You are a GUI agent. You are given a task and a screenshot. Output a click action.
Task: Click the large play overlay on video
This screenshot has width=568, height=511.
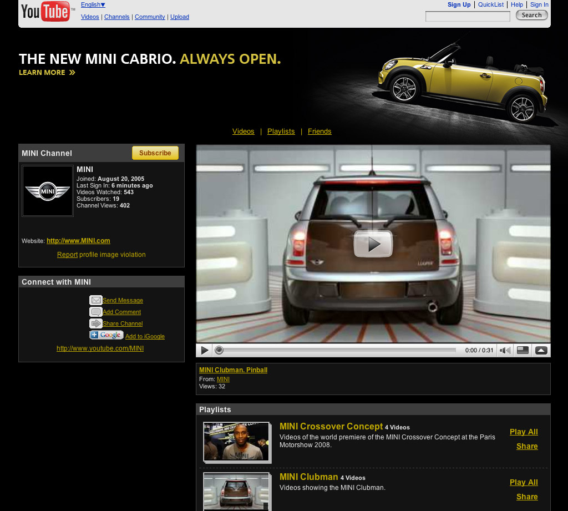point(373,244)
